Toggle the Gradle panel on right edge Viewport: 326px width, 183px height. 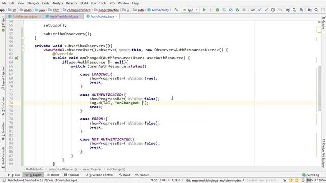pyautogui.click(x=323, y=23)
